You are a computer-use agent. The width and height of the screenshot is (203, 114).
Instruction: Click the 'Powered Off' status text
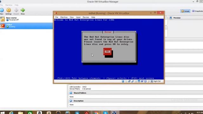[x=14, y=20]
